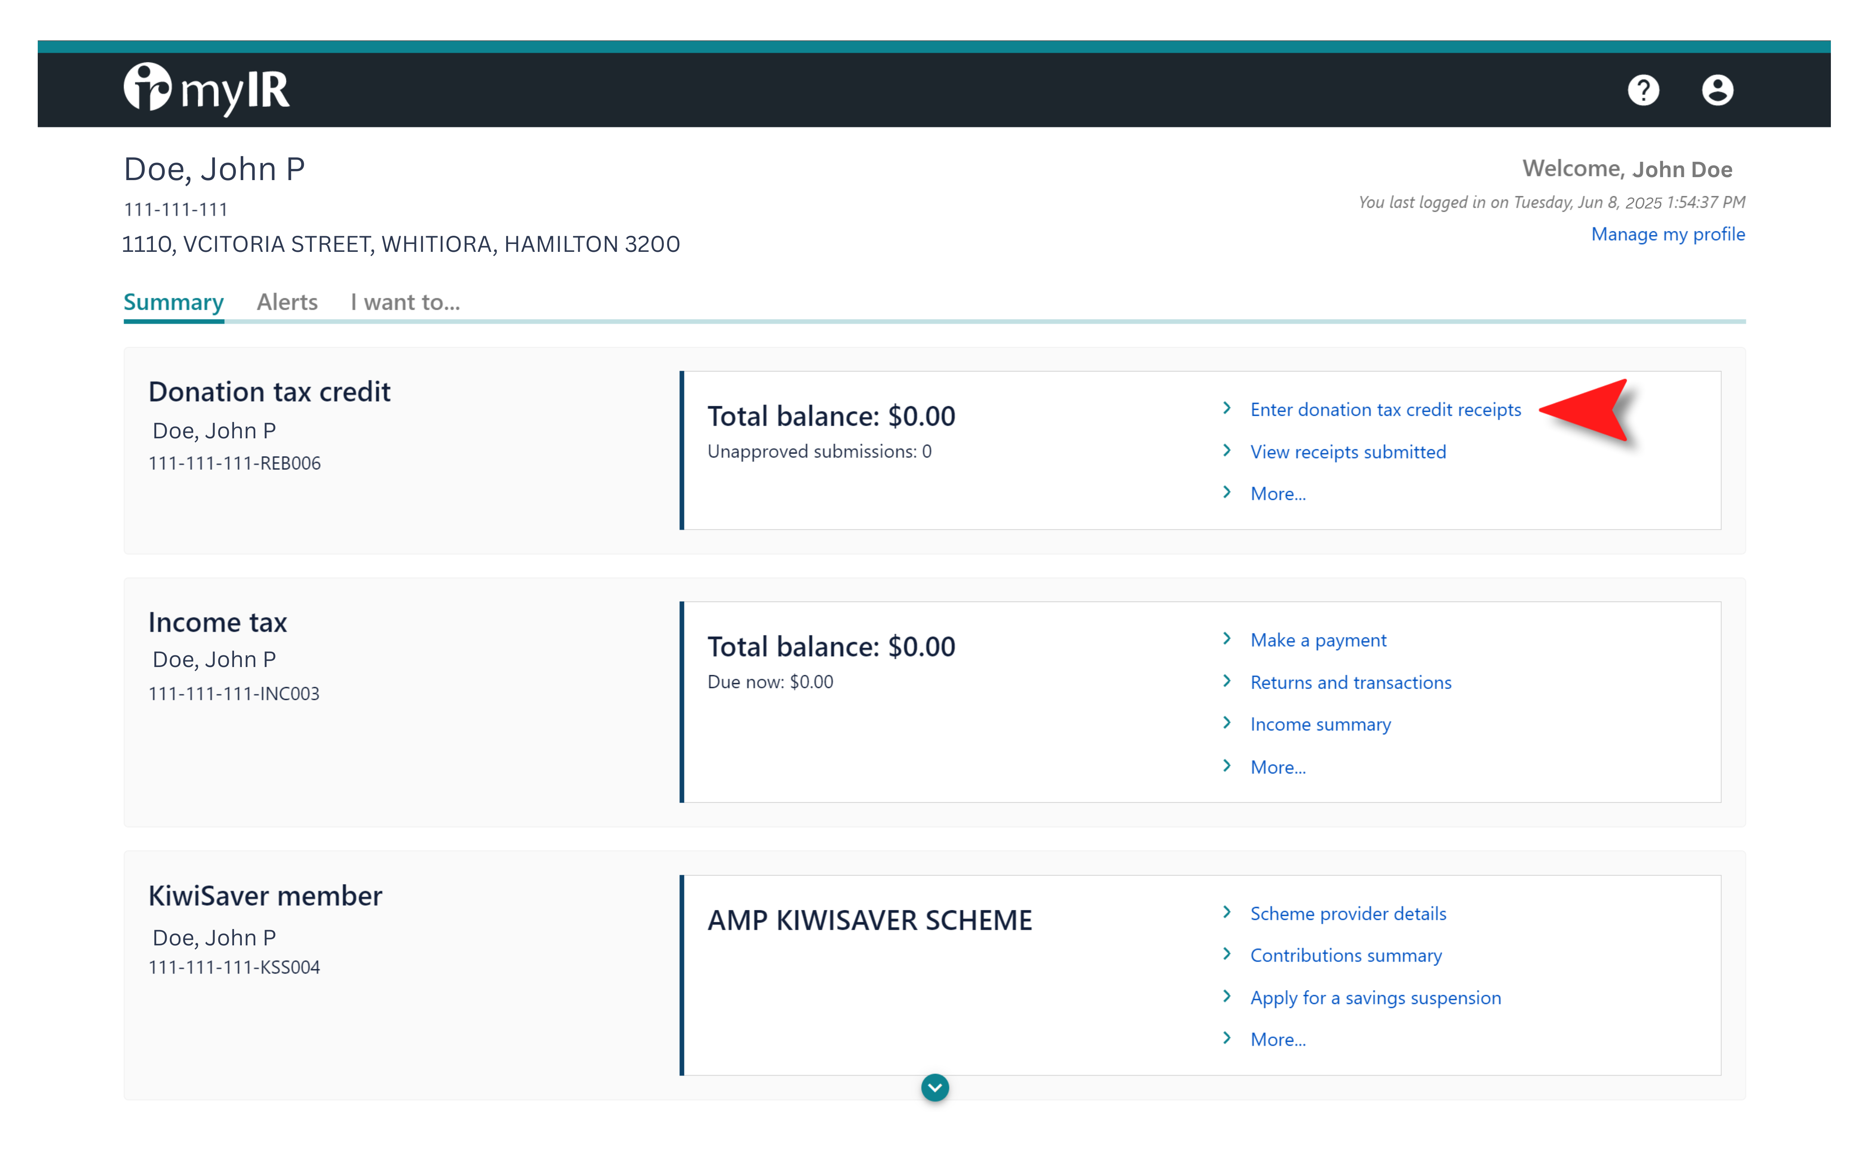Switch to the Alerts tab
The width and height of the screenshot is (1869, 1158).
(286, 302)
